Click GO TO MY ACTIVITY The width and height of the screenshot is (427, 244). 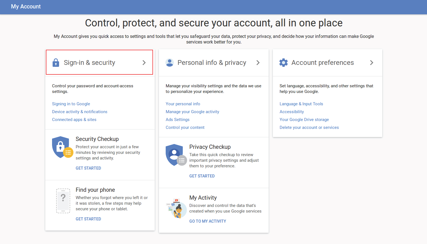pyautogui.click(x=208, y=221)
